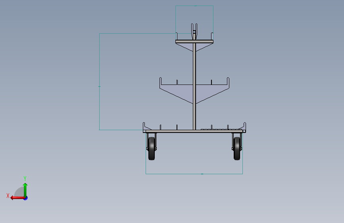
Task: Click the midpoint handle on the bottom sketch line
Action: click(202, 174)
